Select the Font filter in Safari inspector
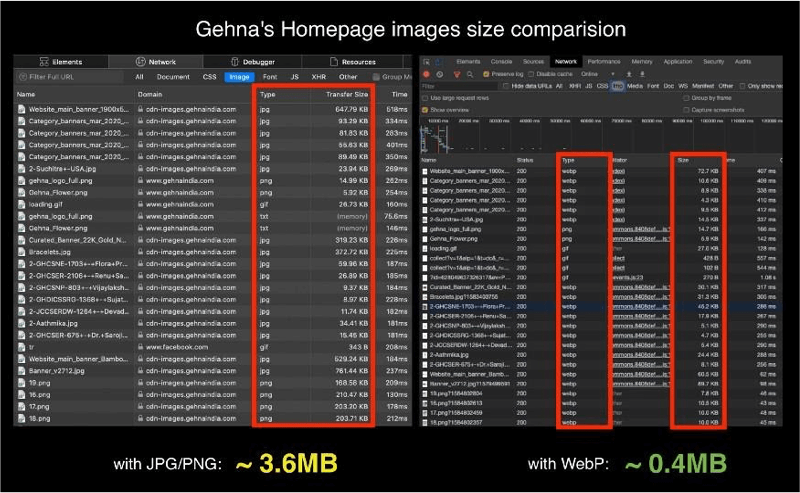This screenshot has height=493, width=800. tap(270, 77)
